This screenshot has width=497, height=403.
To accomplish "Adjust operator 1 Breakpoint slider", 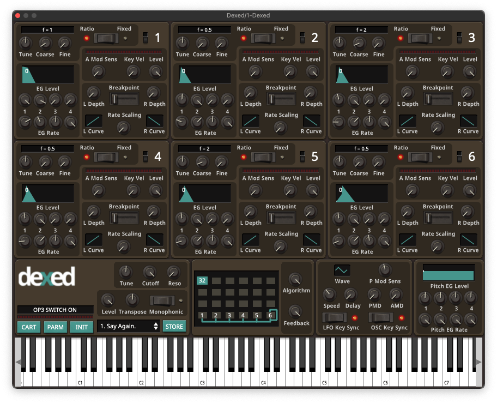I will [124, 99].
